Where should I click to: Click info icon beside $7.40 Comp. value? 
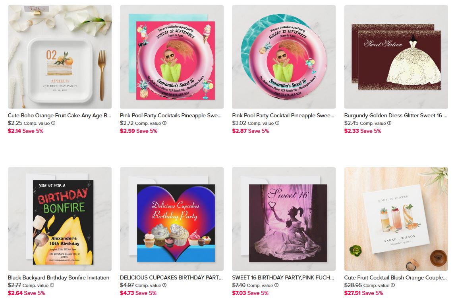pyautogui.click(x=276, y=285)
